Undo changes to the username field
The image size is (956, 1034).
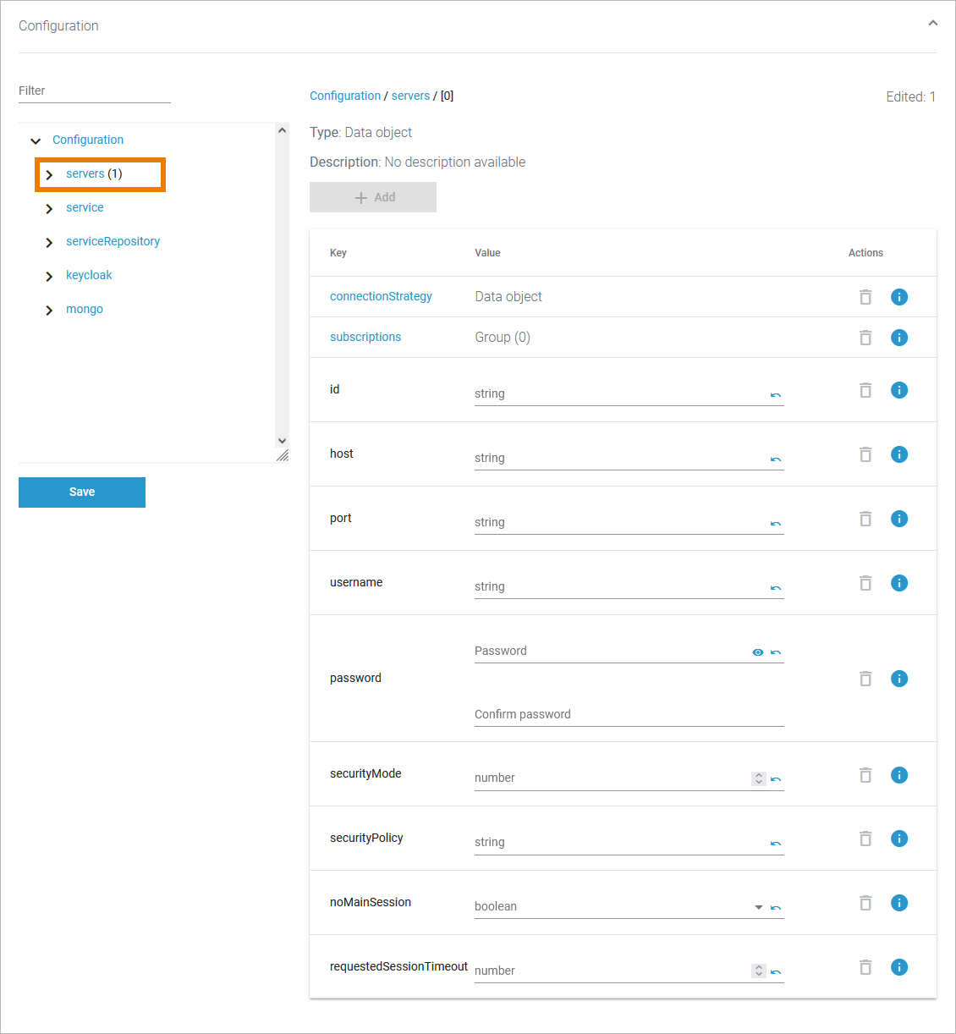tap(775, 588)
